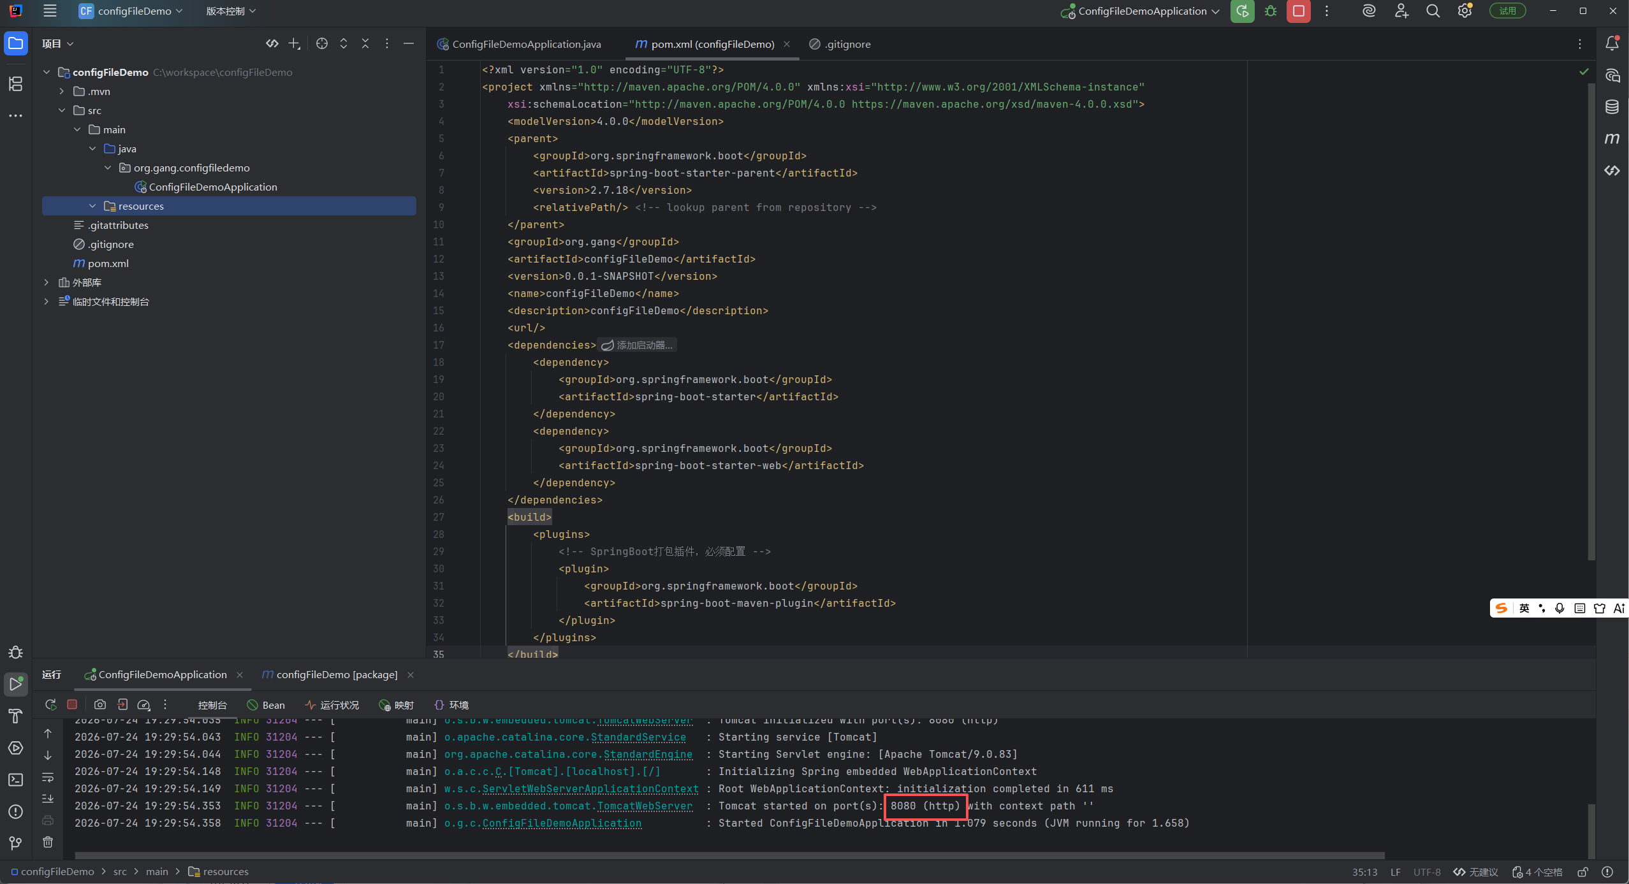Expand the .mvn folder
Viewport: 1629px width, 884px height.
tap(62, 91)
